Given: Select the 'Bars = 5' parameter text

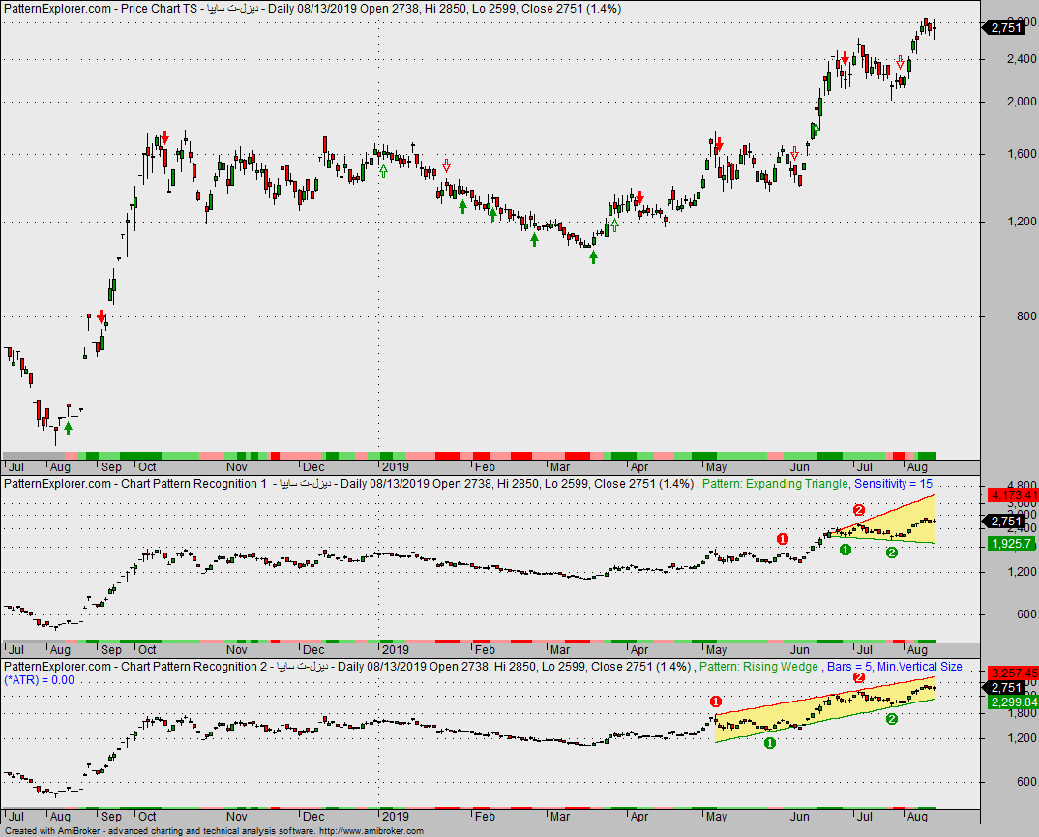Looking at the screenshot, I should [x=848, y=667].
